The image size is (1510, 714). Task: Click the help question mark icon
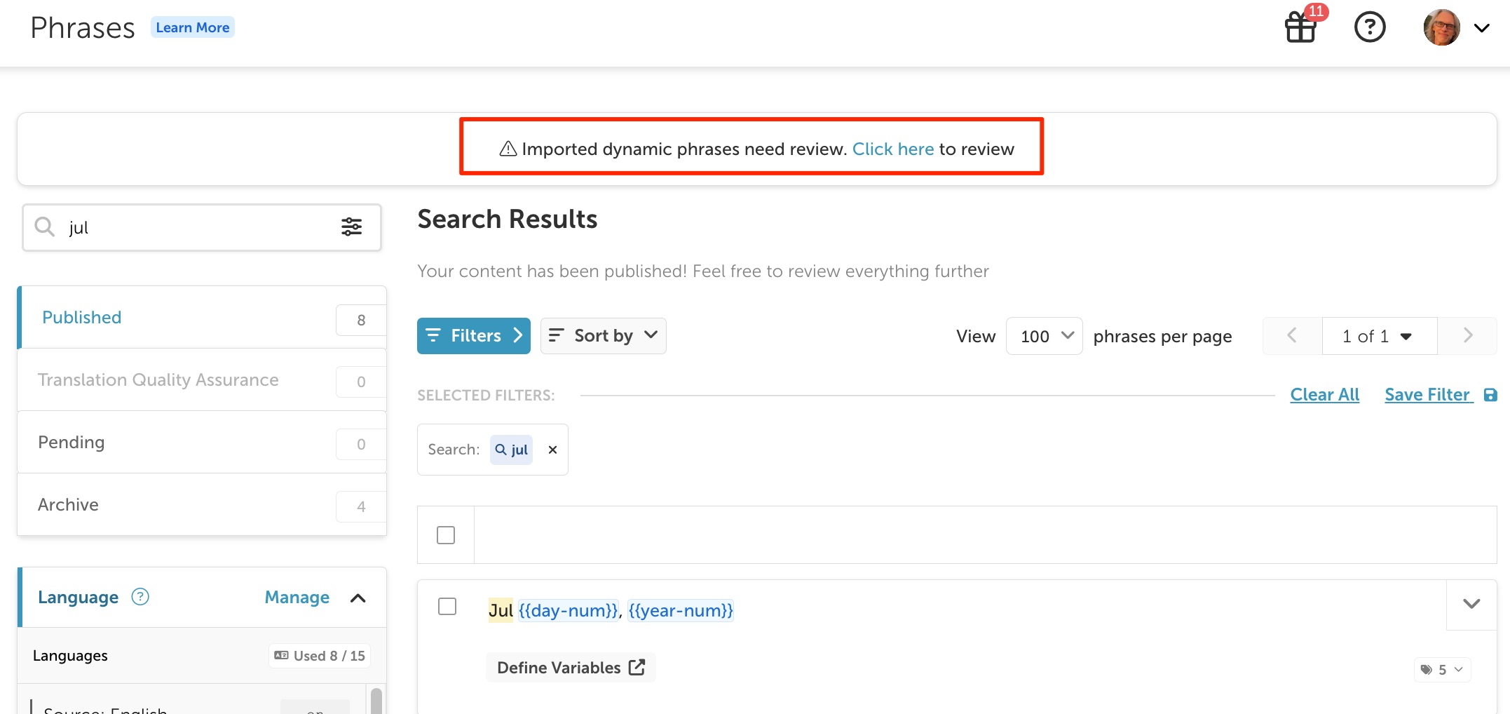(x=1369, y=27)
